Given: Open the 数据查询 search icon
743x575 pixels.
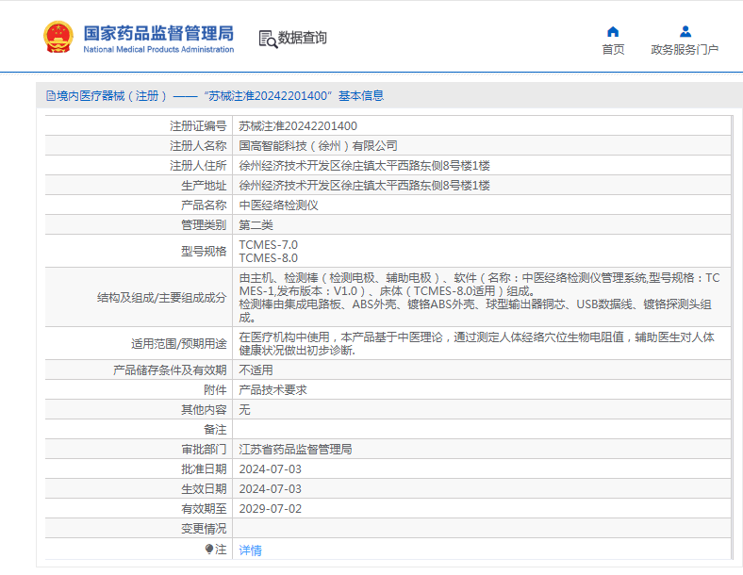Looking at the screenshot, I should point(268,39).
